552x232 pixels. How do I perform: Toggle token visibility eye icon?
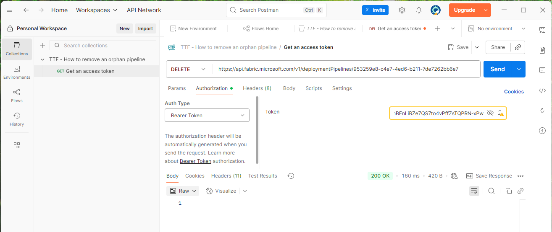click(x=490, y=113)
